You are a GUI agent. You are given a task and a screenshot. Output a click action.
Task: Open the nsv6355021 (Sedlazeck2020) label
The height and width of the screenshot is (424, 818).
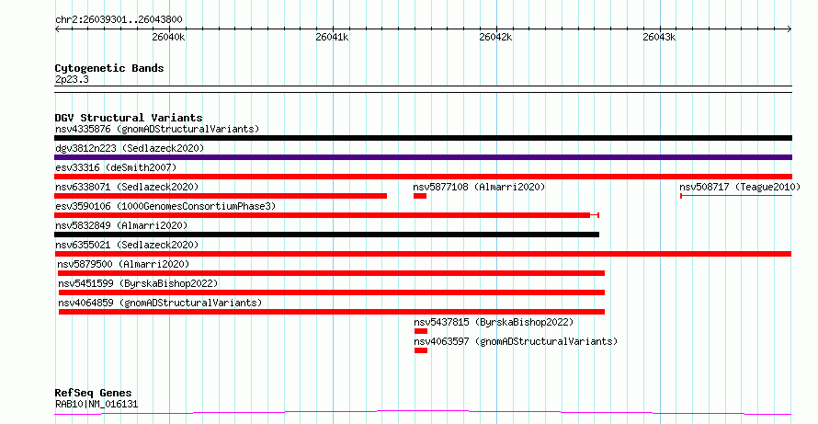tap(127, 245)
